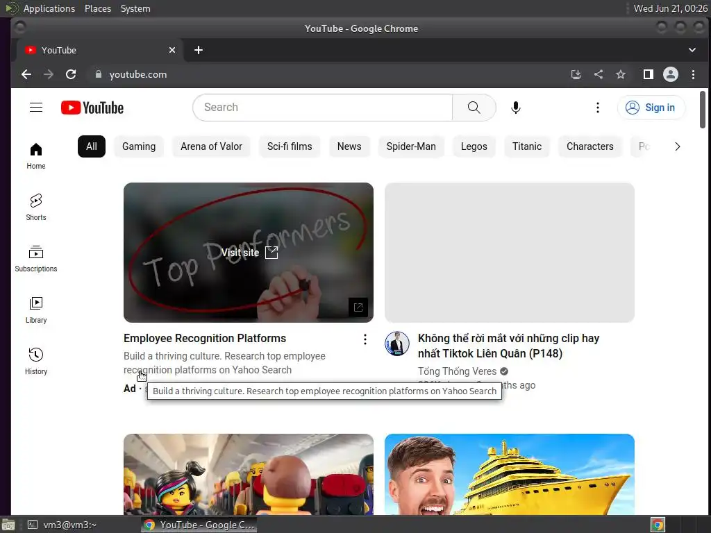
Task: Open Chrome three-dot menu
Action: (x=693, y=74)
